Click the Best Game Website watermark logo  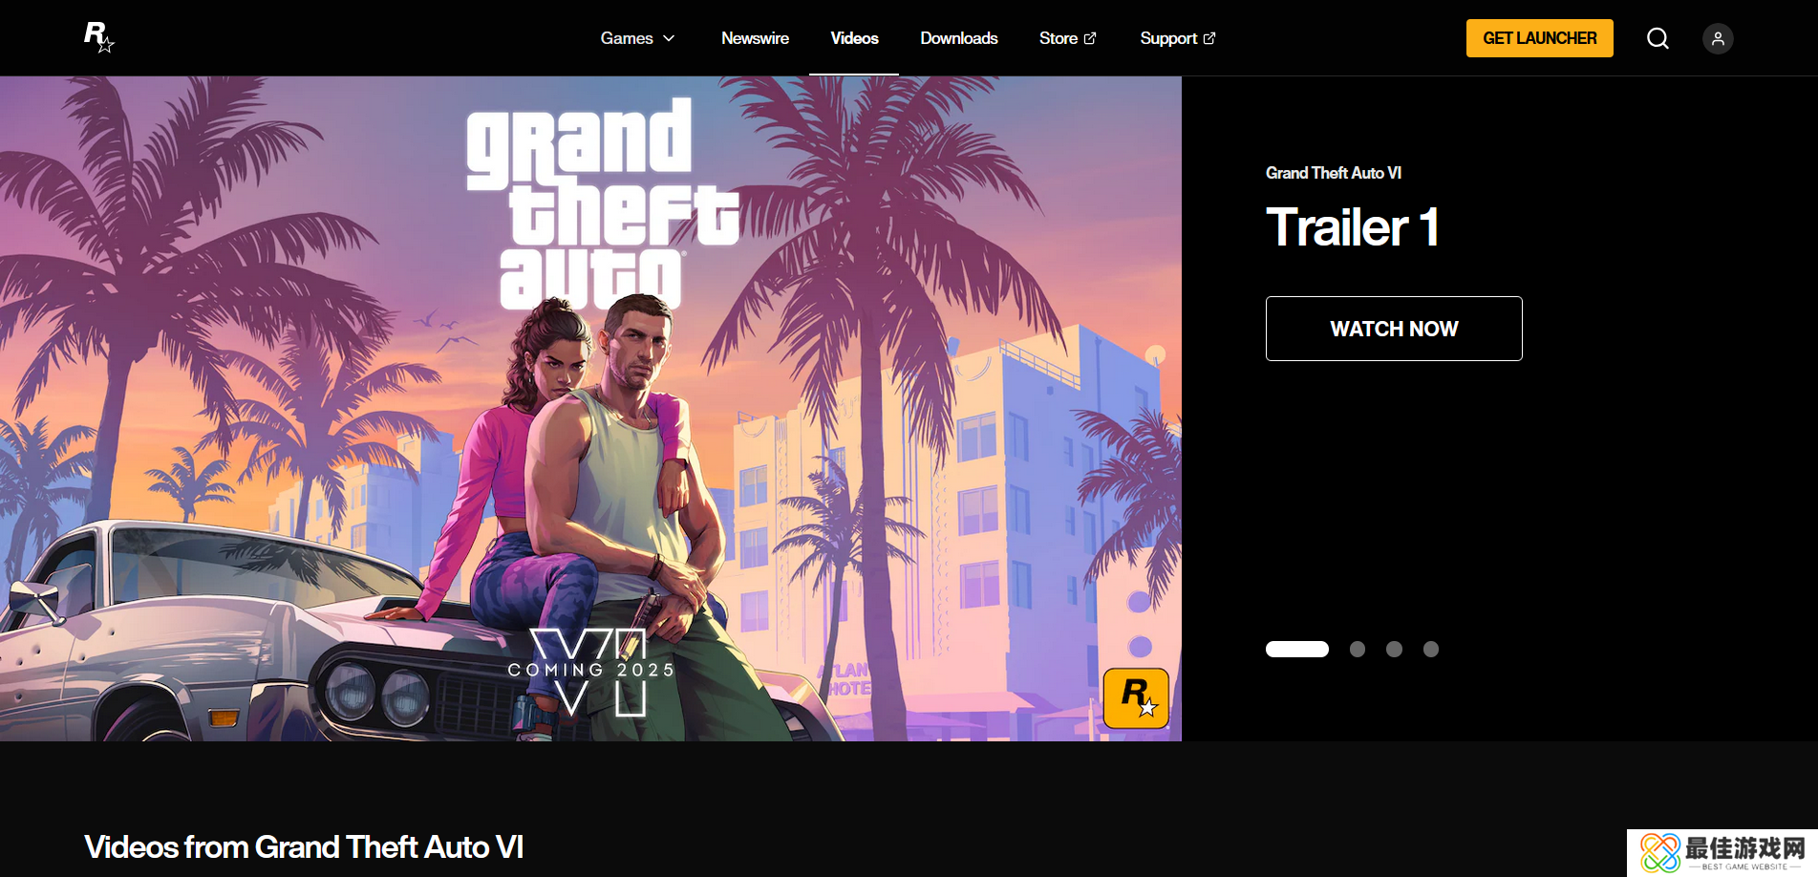pos(1722,853)
